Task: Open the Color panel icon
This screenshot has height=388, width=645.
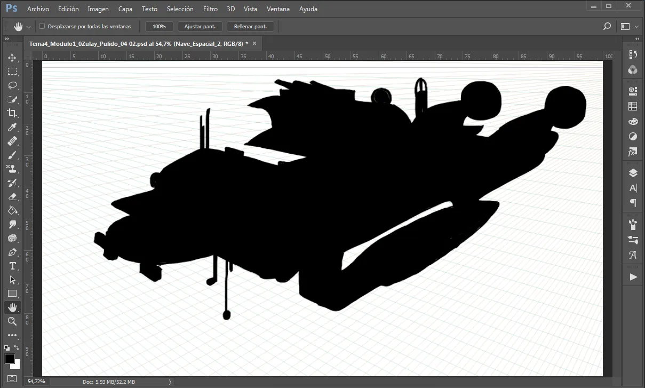Action: [x=633, y=69]
